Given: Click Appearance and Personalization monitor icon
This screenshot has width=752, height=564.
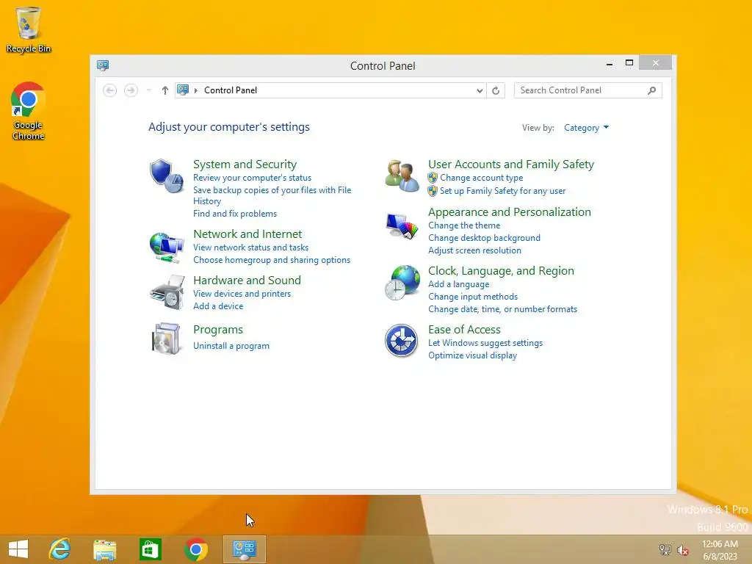Looking at the screenshot, I should (402, 226).
